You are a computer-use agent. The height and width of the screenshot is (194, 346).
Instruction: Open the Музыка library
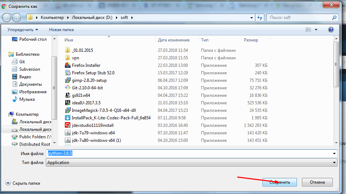point(23,99)
